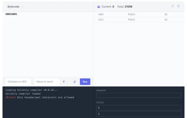The image size is (187, 118).
Task: Open the Bytecode type dropdown
Action: pyautogui.click(x=15, y=7)
